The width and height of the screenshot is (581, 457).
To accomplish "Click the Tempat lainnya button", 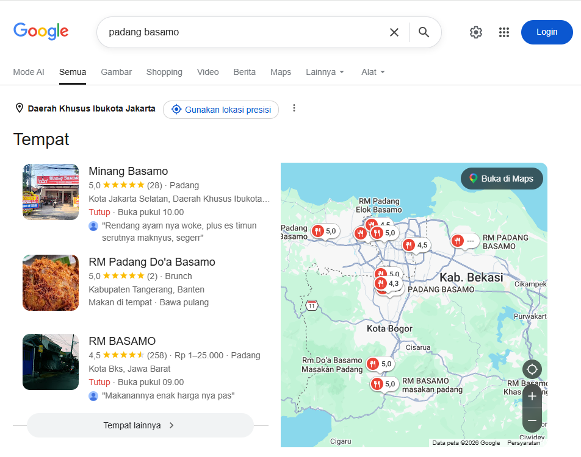I will [x=140, y=425].
